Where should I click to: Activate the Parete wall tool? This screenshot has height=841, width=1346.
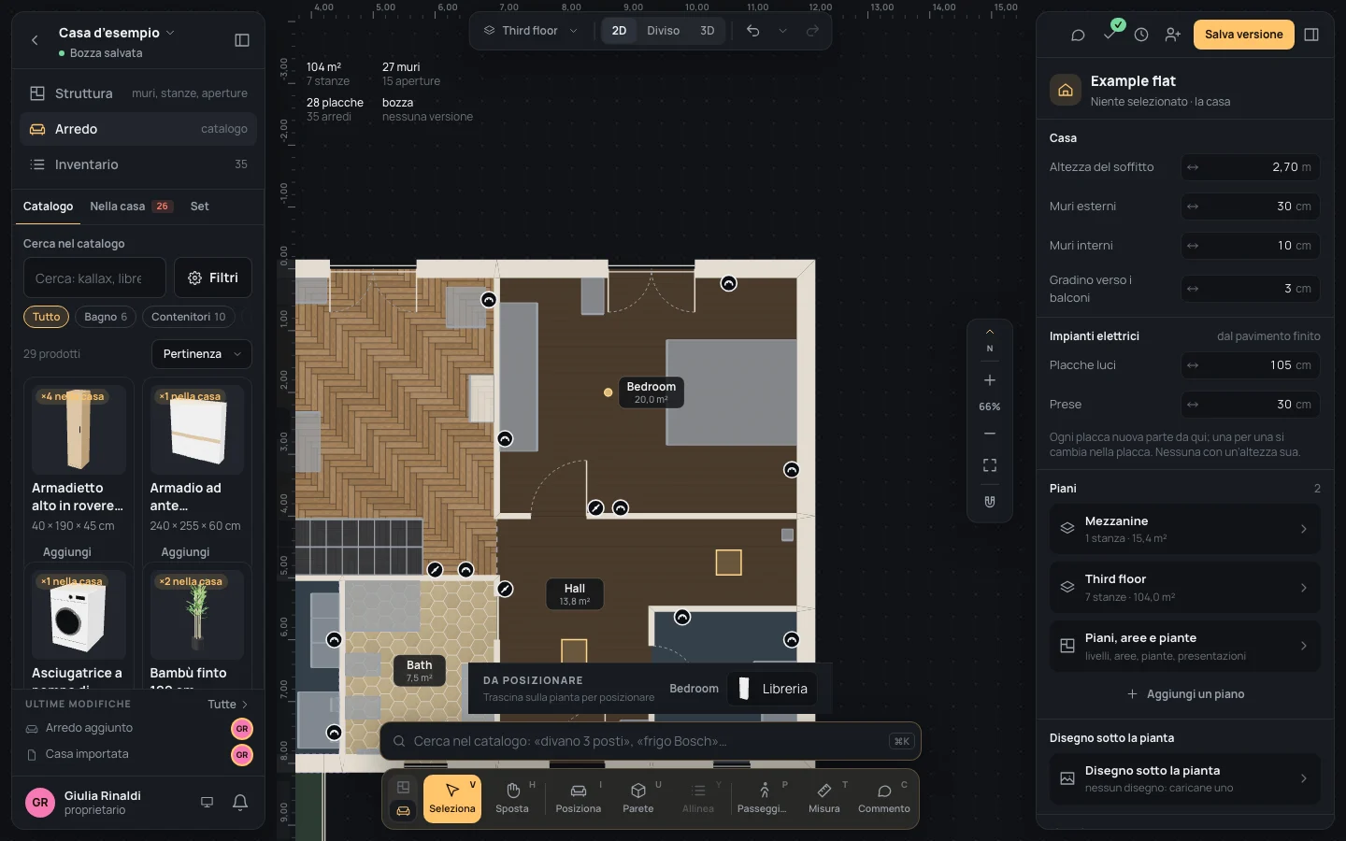point(638,799)
